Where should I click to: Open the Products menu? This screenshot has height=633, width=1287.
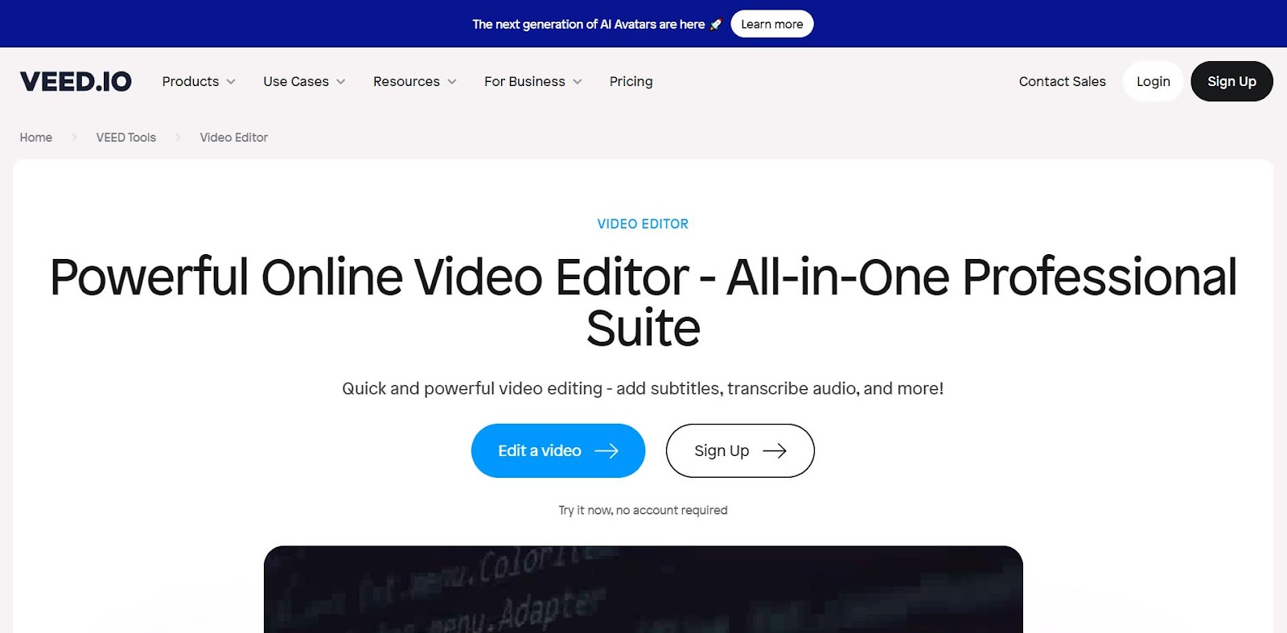pyautogui.click(x=199, y=81)
